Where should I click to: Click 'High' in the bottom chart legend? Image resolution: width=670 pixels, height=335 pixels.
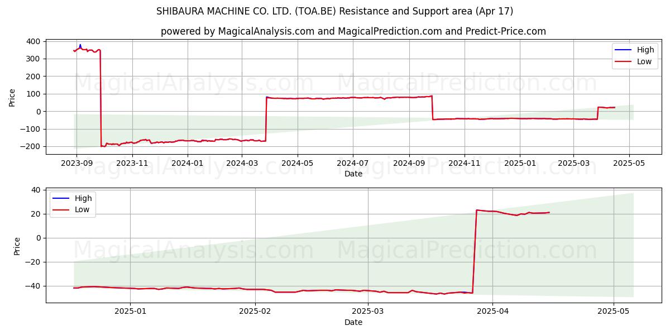(83, 198)
